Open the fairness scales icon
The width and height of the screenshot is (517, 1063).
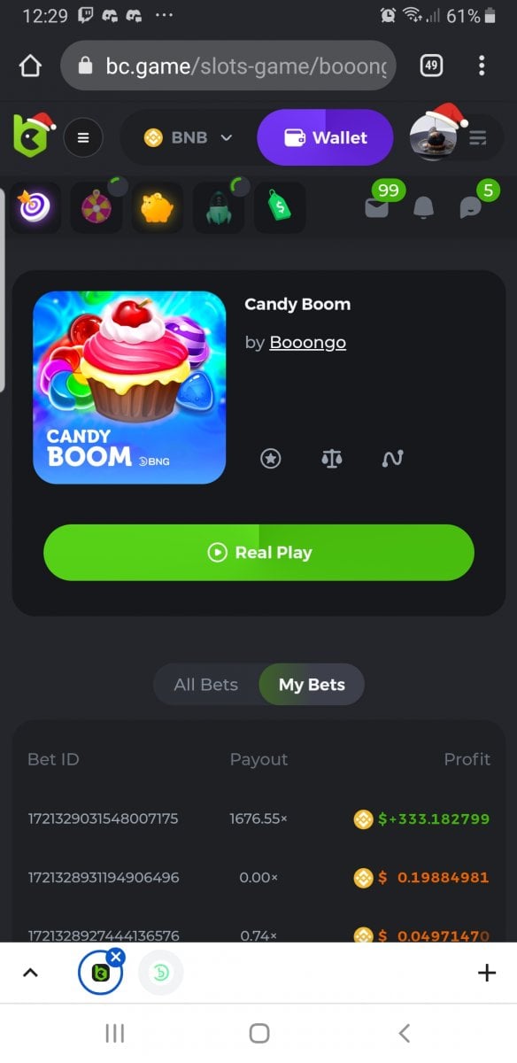click(x=332, y=458)
